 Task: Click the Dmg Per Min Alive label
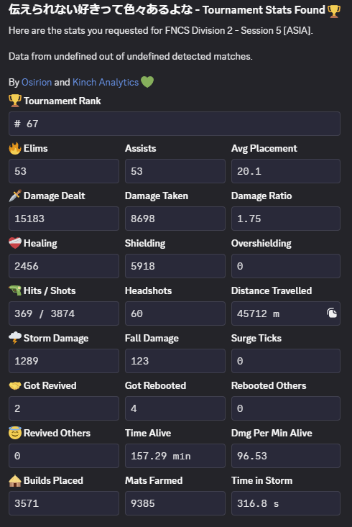pos(272,433)
